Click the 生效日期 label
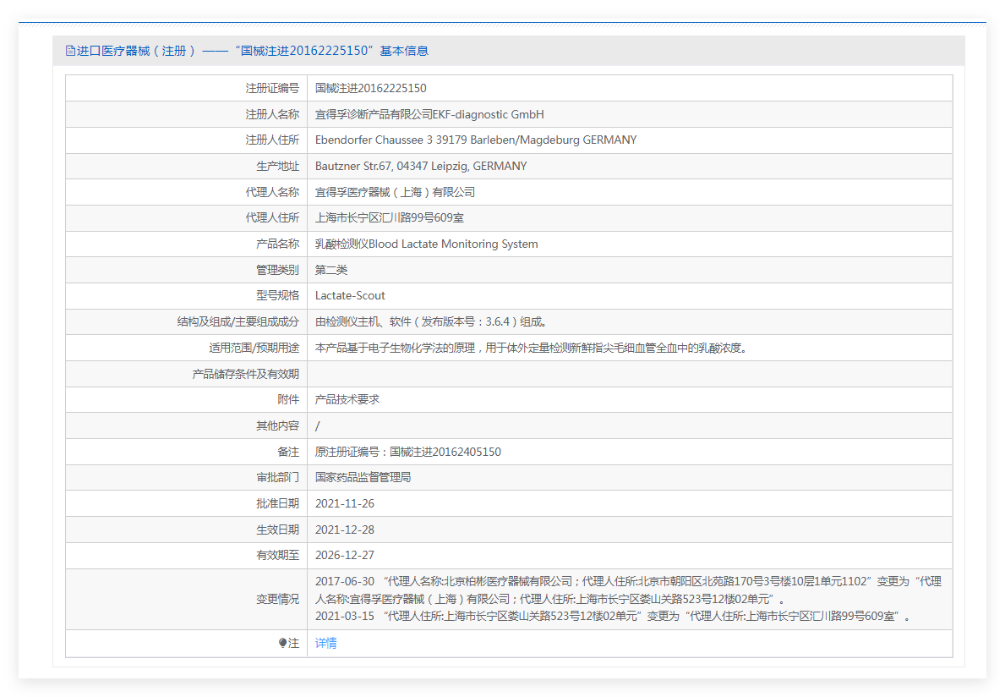 click(277, 530)
